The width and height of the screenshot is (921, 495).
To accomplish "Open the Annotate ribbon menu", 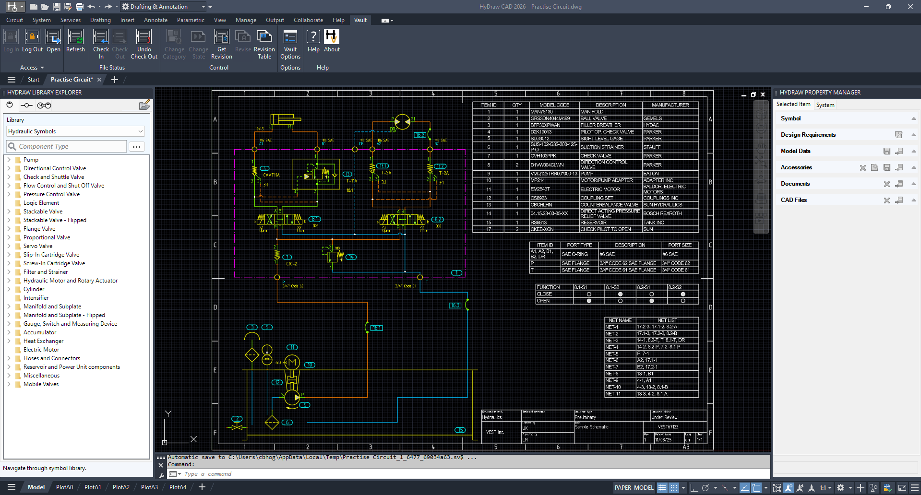I will click(x=155, y=20).
